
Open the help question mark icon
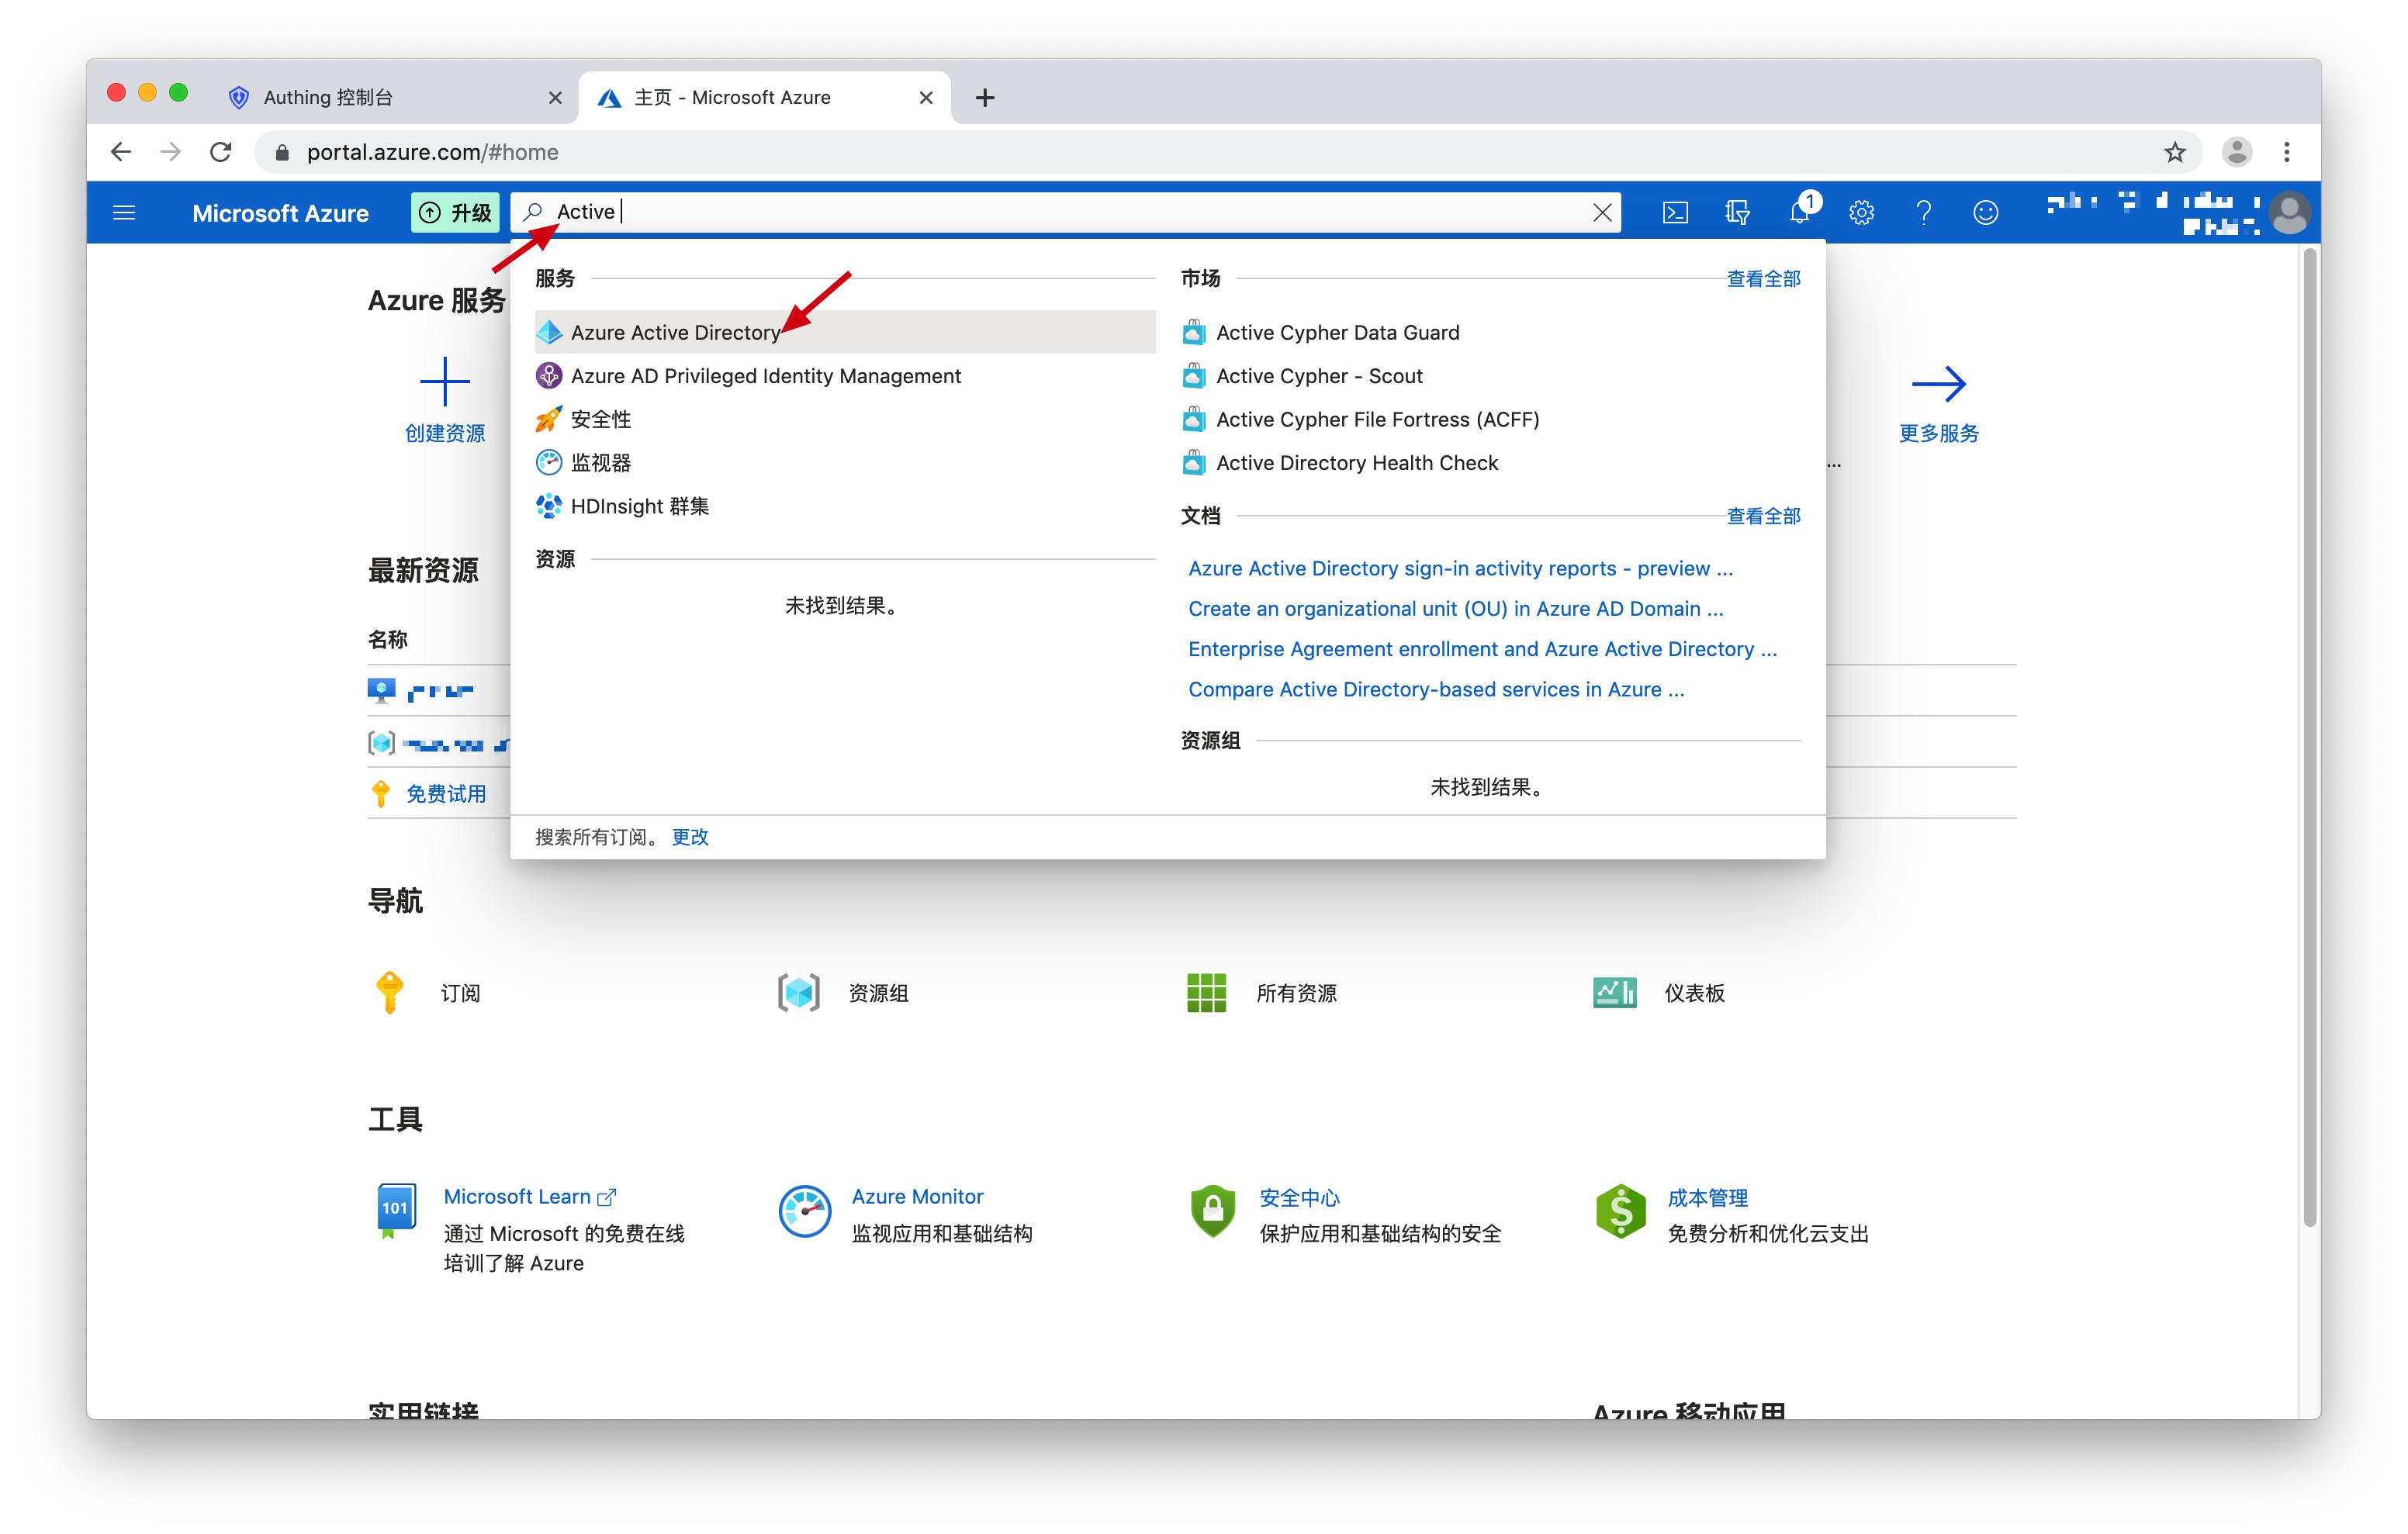pos(1923,211)
